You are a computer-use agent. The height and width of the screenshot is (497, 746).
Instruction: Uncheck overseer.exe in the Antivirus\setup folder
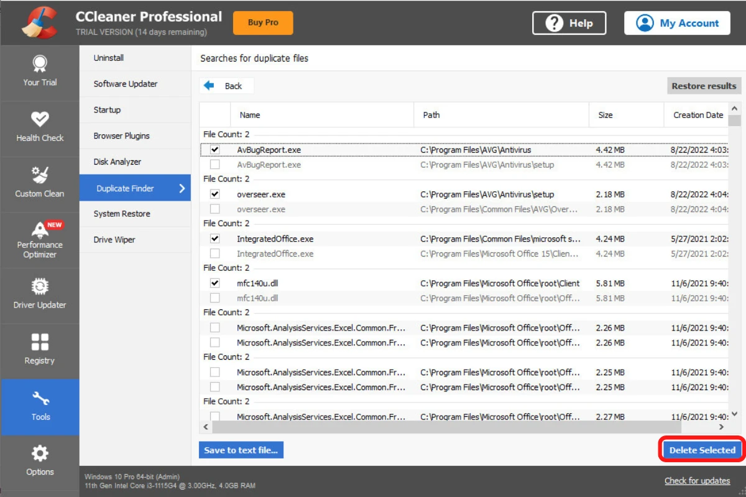click(214, 194)
